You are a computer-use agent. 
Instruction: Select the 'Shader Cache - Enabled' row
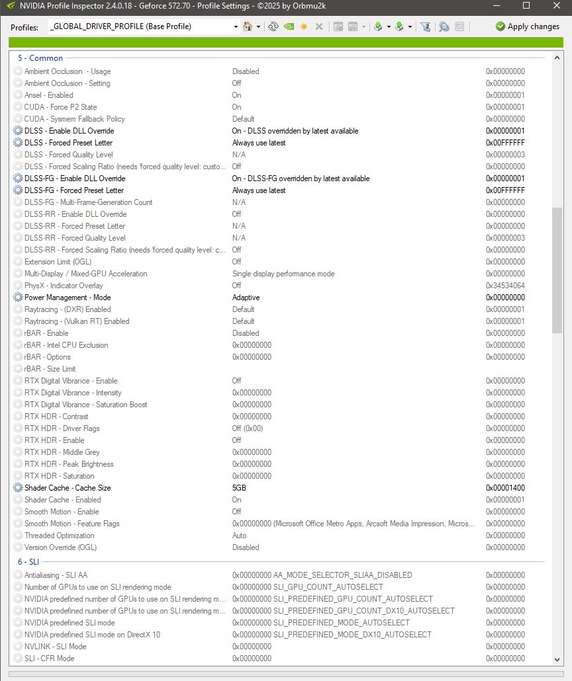(279, 499)
